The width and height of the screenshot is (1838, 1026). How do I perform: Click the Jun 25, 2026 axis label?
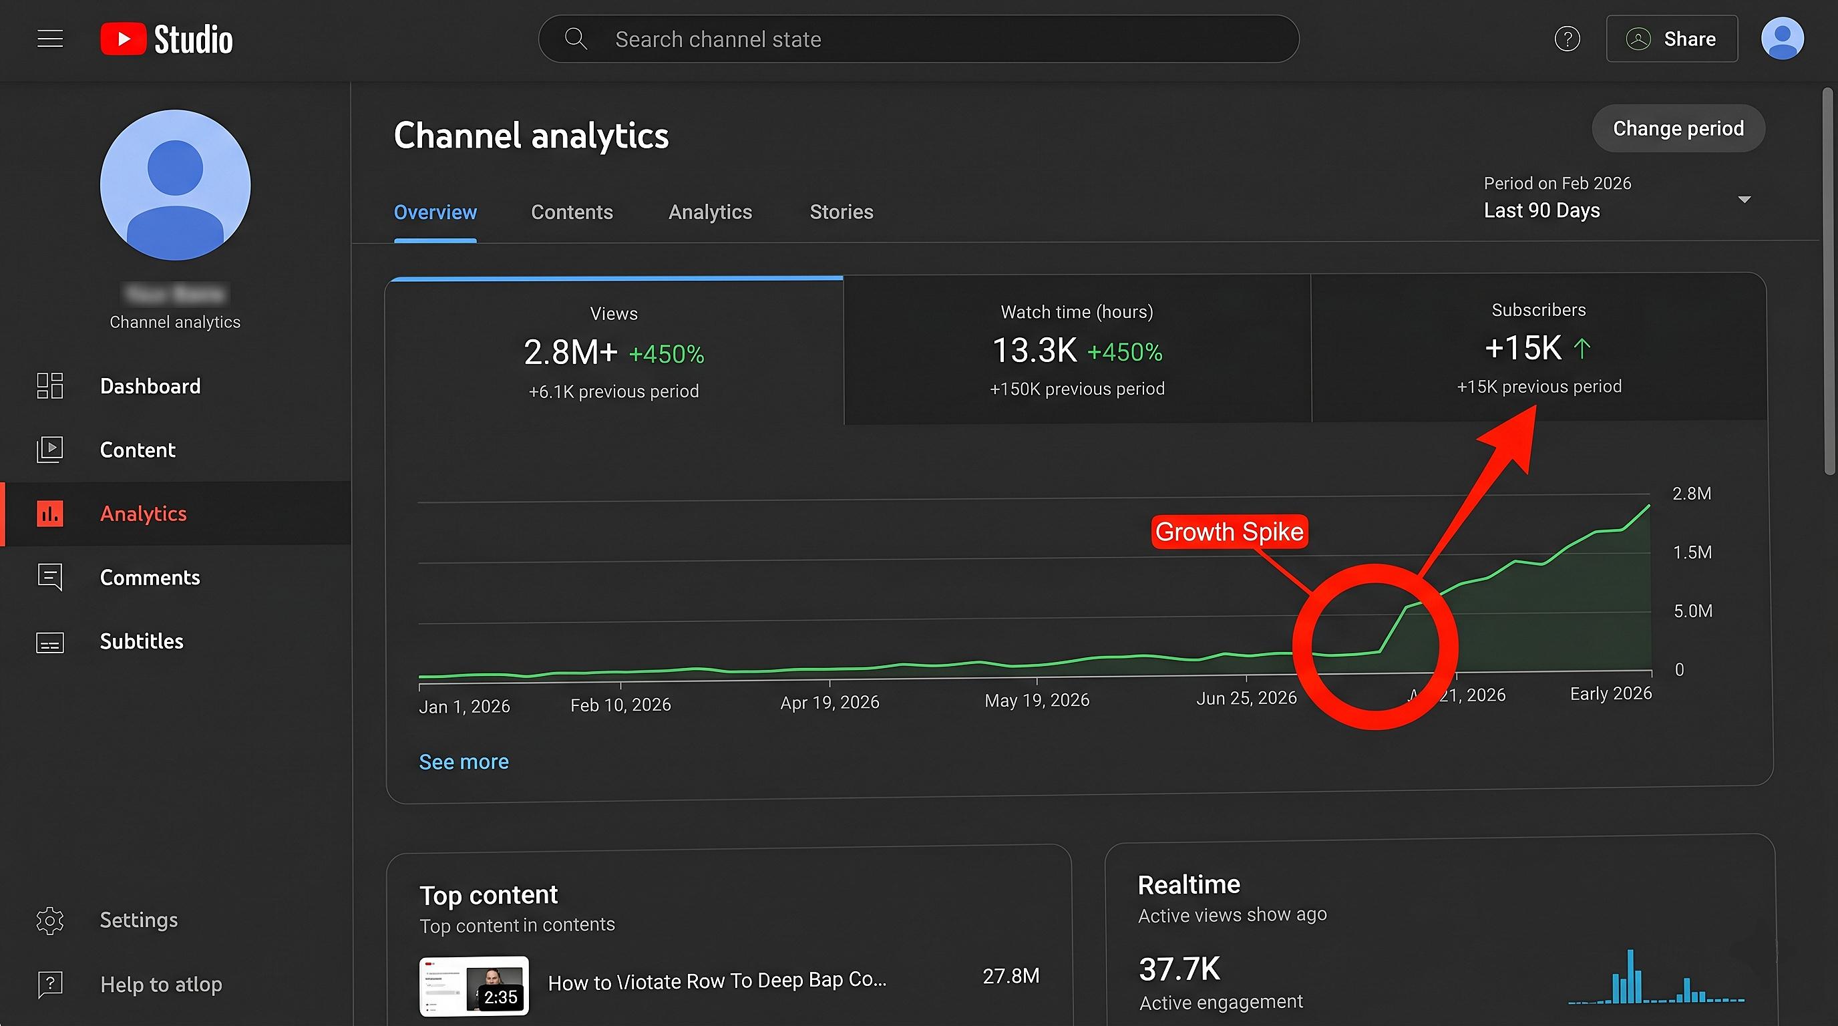click(1246, 698)
